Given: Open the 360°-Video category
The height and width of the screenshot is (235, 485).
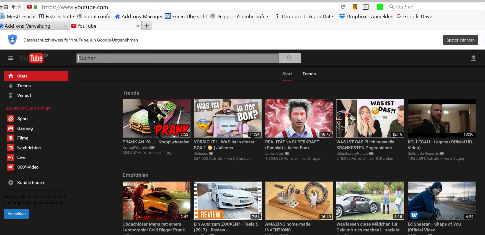Looking at the screenshot, I should (x=28, y=167).
